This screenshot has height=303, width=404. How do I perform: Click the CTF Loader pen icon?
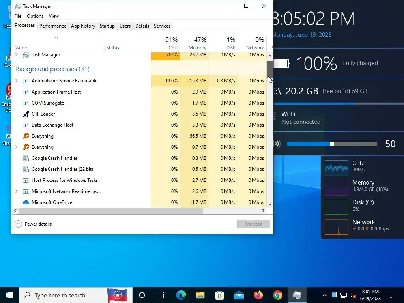point(26,114)
